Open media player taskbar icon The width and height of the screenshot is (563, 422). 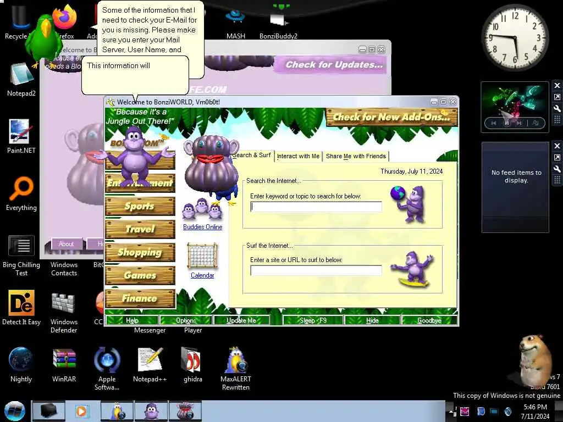tap(81, 411)
